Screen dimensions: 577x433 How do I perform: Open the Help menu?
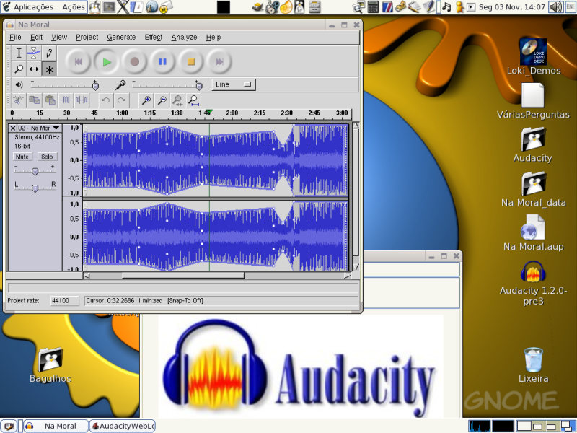click(x=213, y=38)
